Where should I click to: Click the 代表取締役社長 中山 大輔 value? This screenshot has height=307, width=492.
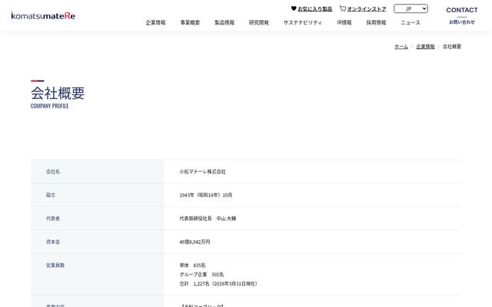pos(208,218)
